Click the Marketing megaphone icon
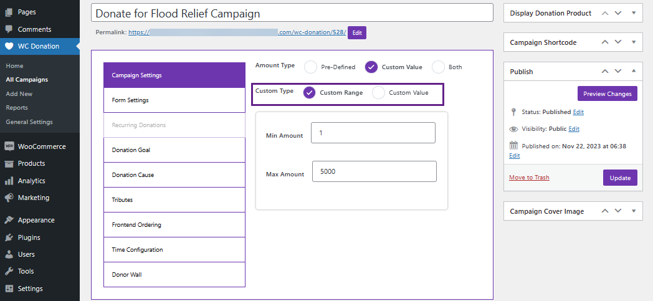Screen dimensions: 653x301 tap(9, 198)
